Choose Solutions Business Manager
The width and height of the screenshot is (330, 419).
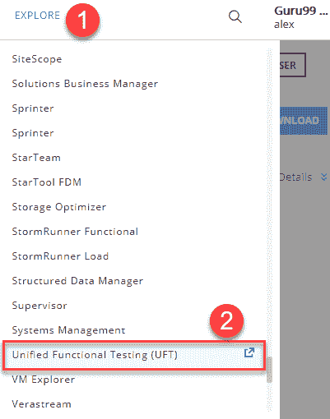(85, 84)
